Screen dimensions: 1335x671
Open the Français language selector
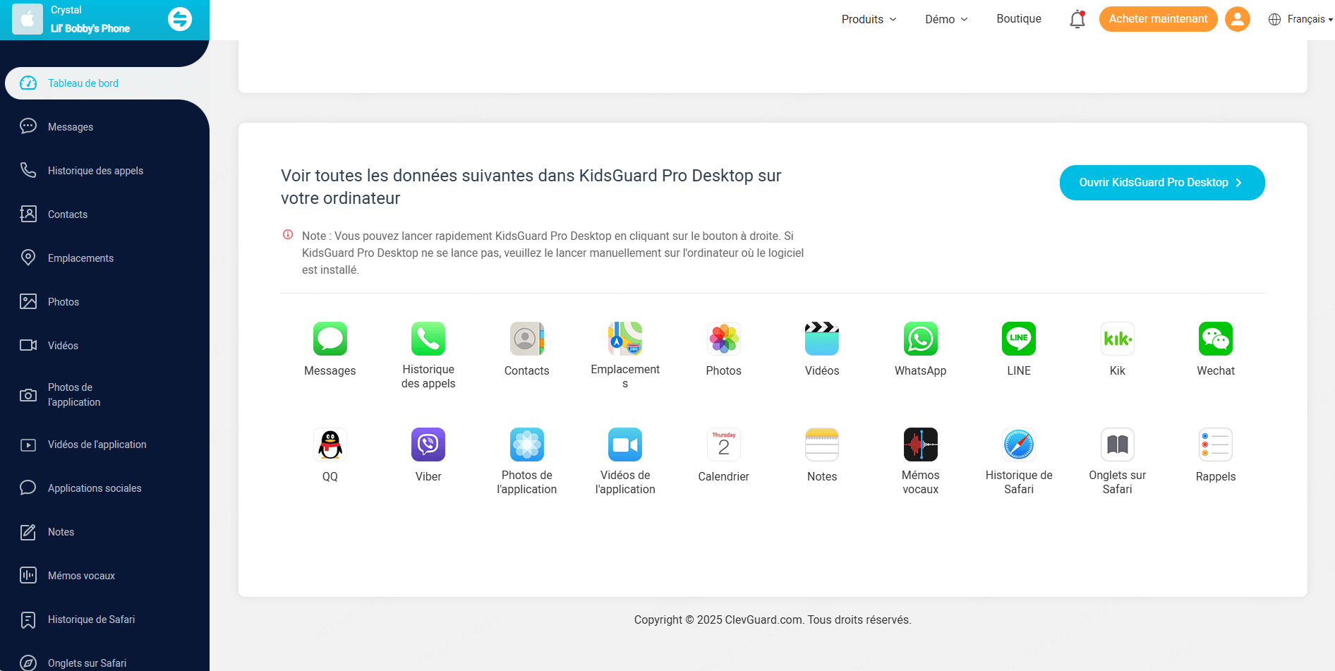[1300, 19]
